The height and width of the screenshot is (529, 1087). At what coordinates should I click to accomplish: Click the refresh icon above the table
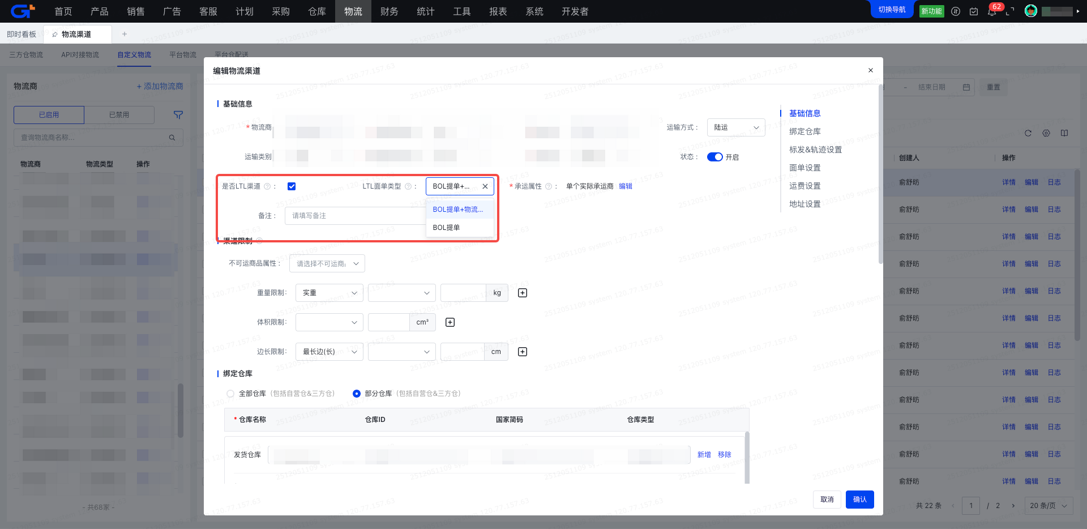pyautogui.click(x=1028, y=133)
